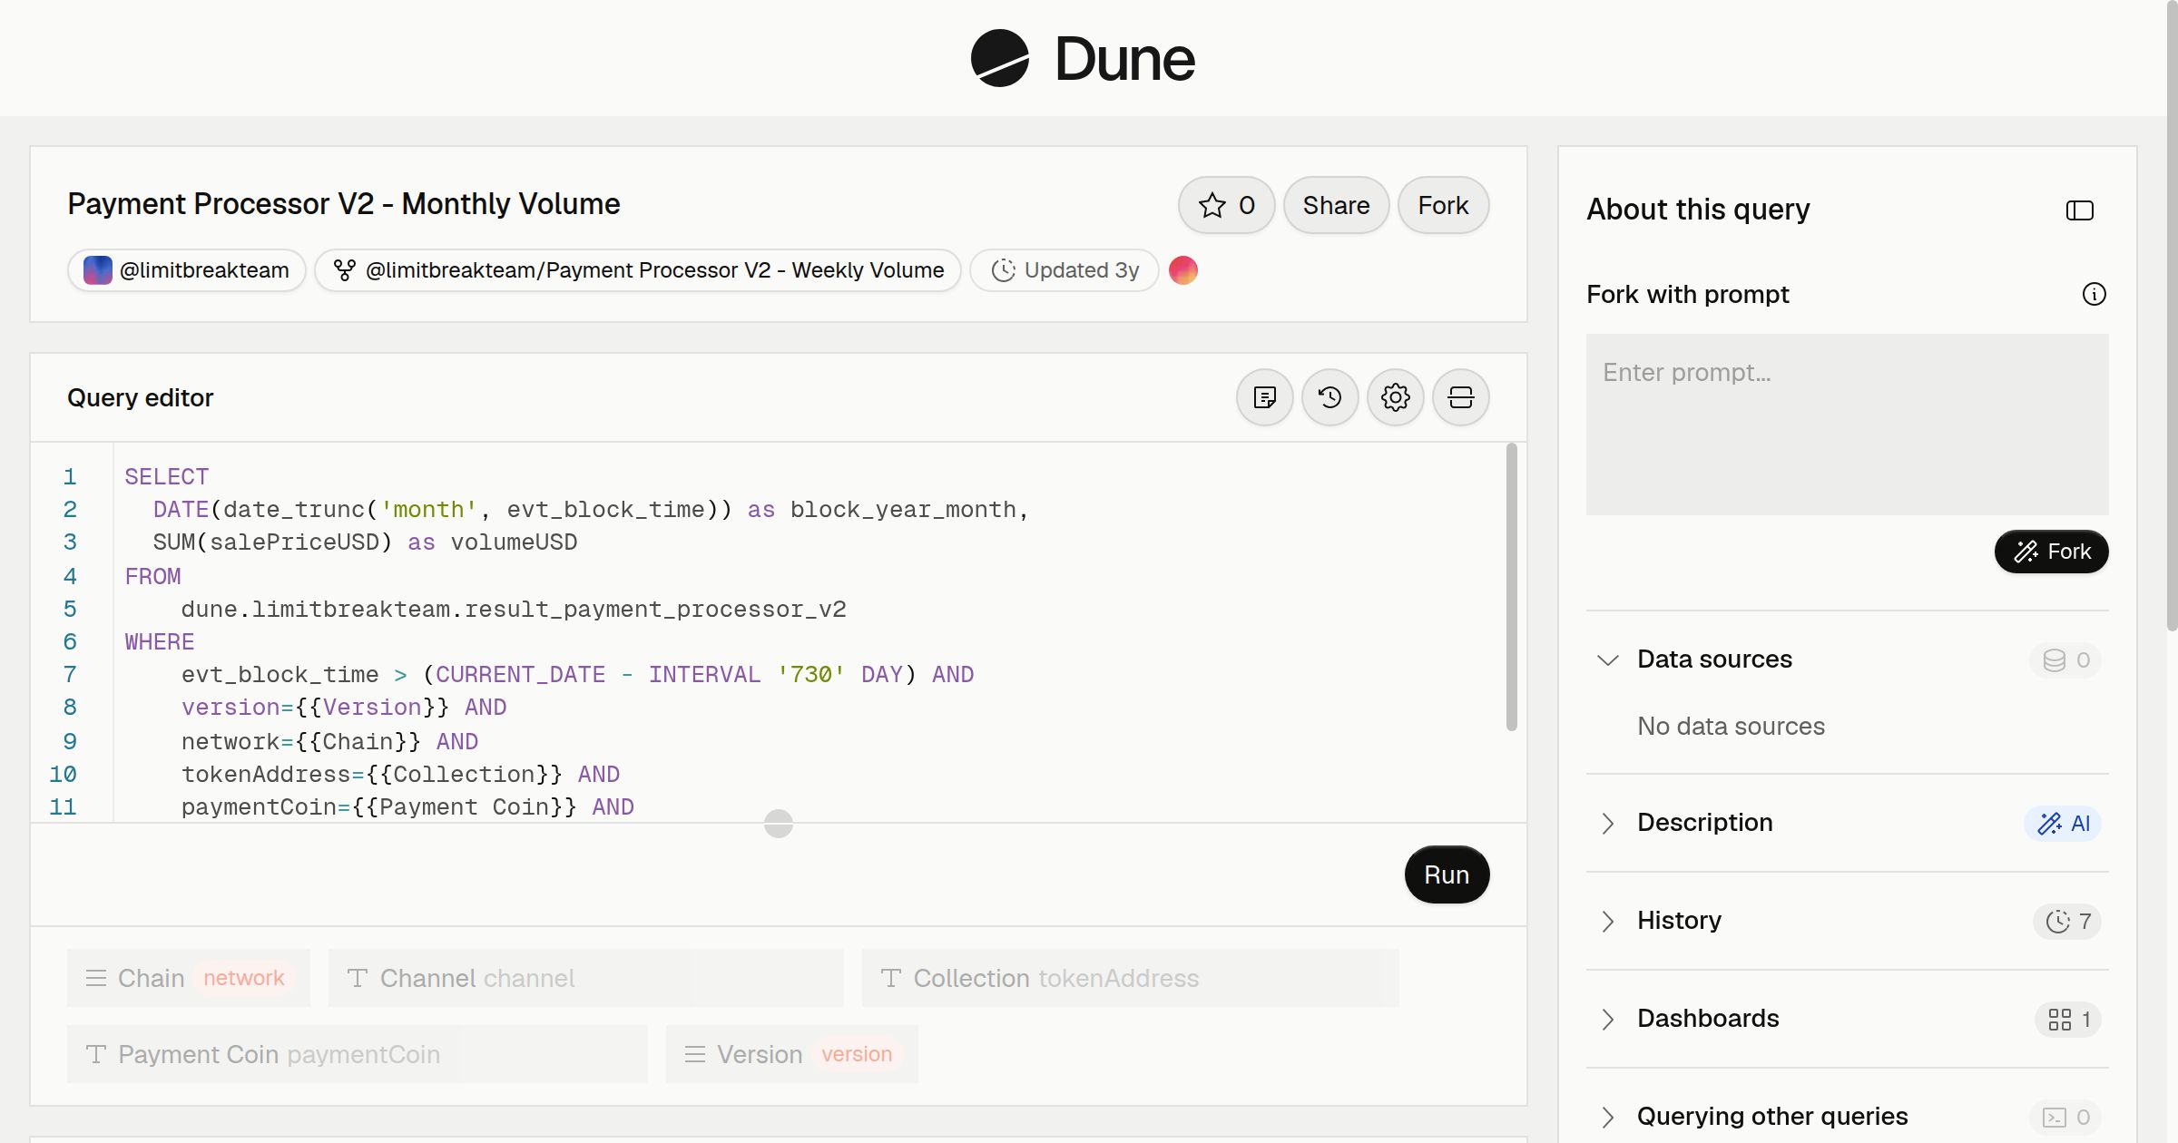The width and height of the screenshot is (2178, 1143).
Task: Generate AI description
Action: coord(2063,824)
